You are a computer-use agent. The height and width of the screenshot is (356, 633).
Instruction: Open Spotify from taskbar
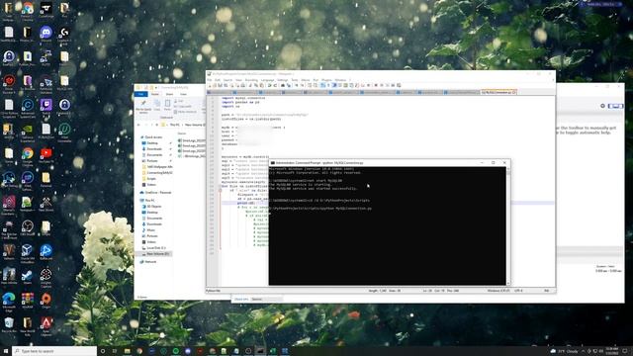pyautogui.click(x=176, y=351)
